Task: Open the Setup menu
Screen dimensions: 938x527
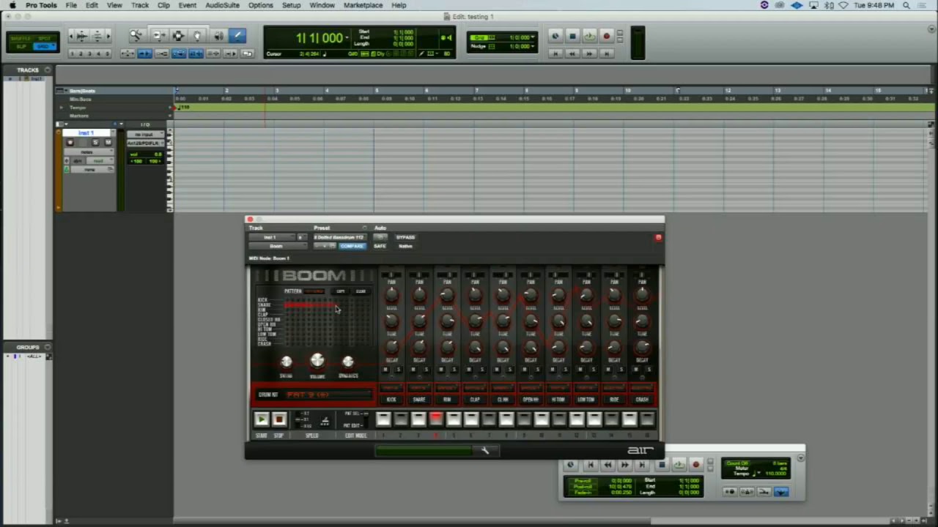Action: pos(291,5)
